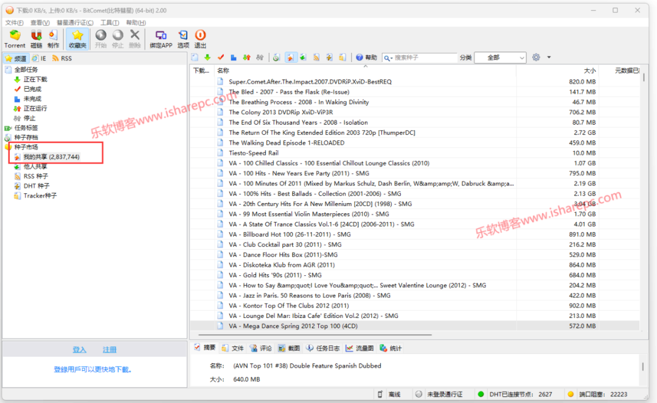Click the 停止 stop task button
657x403 pixels.
pyautogui.click(x=118, y=39)
